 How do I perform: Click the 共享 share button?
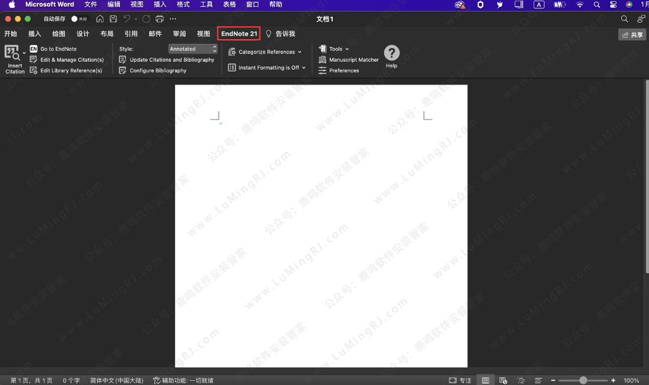coord(632,35)
